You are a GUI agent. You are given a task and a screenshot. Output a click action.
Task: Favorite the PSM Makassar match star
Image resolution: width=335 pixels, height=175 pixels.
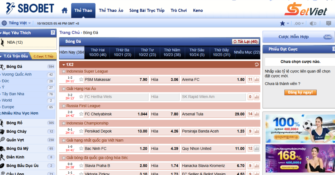(81, 79)
